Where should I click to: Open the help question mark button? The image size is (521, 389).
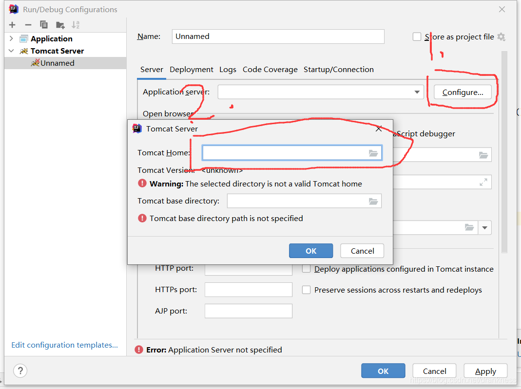pos(20,371)
